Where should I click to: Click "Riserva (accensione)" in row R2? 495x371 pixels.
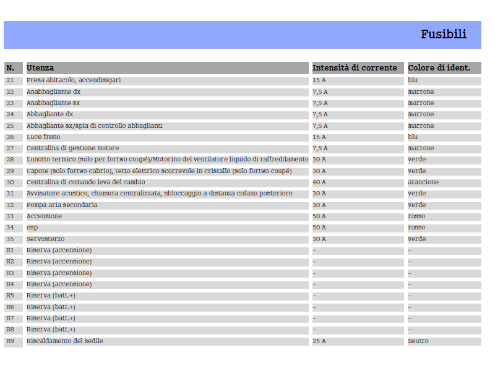[59, 262]
